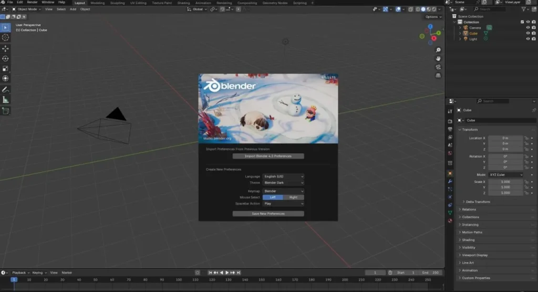This screenshot has height=292, width=538.
Task: Open the Language dropdown in splash screen
Action: [283, 176]
